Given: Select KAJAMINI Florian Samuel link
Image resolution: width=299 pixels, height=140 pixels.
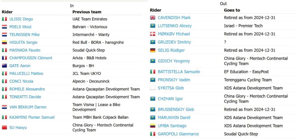Looking at the screenshot, I should coord(32,117).
